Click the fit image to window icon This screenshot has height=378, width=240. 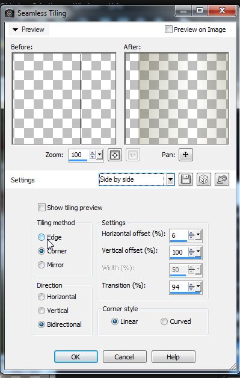tap(115, 155)
